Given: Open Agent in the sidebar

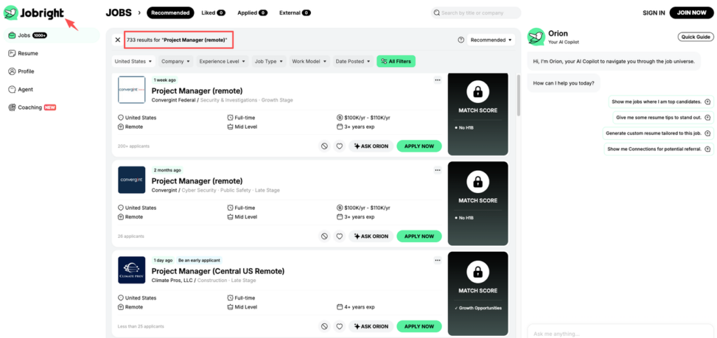Looking at the screenshot, I should coord(20,90).
